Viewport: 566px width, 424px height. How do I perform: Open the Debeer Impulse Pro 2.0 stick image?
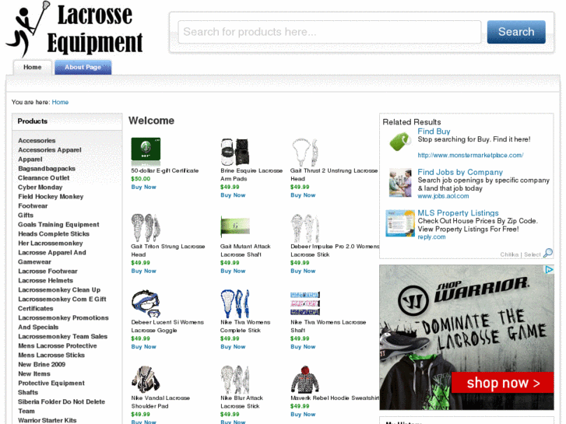point(305,228)
